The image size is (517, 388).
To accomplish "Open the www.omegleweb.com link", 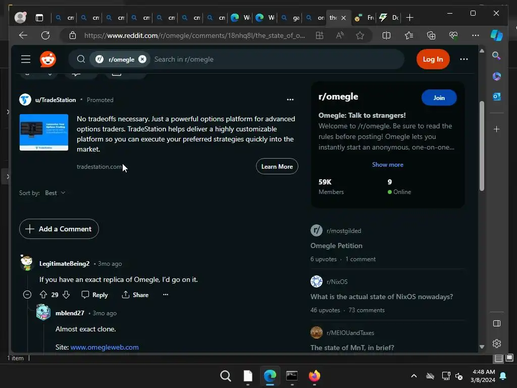I will 105,347.
